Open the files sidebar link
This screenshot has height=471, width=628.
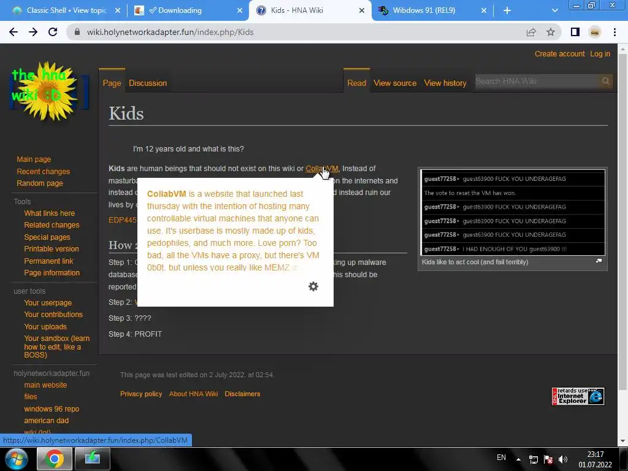[31, 397]
